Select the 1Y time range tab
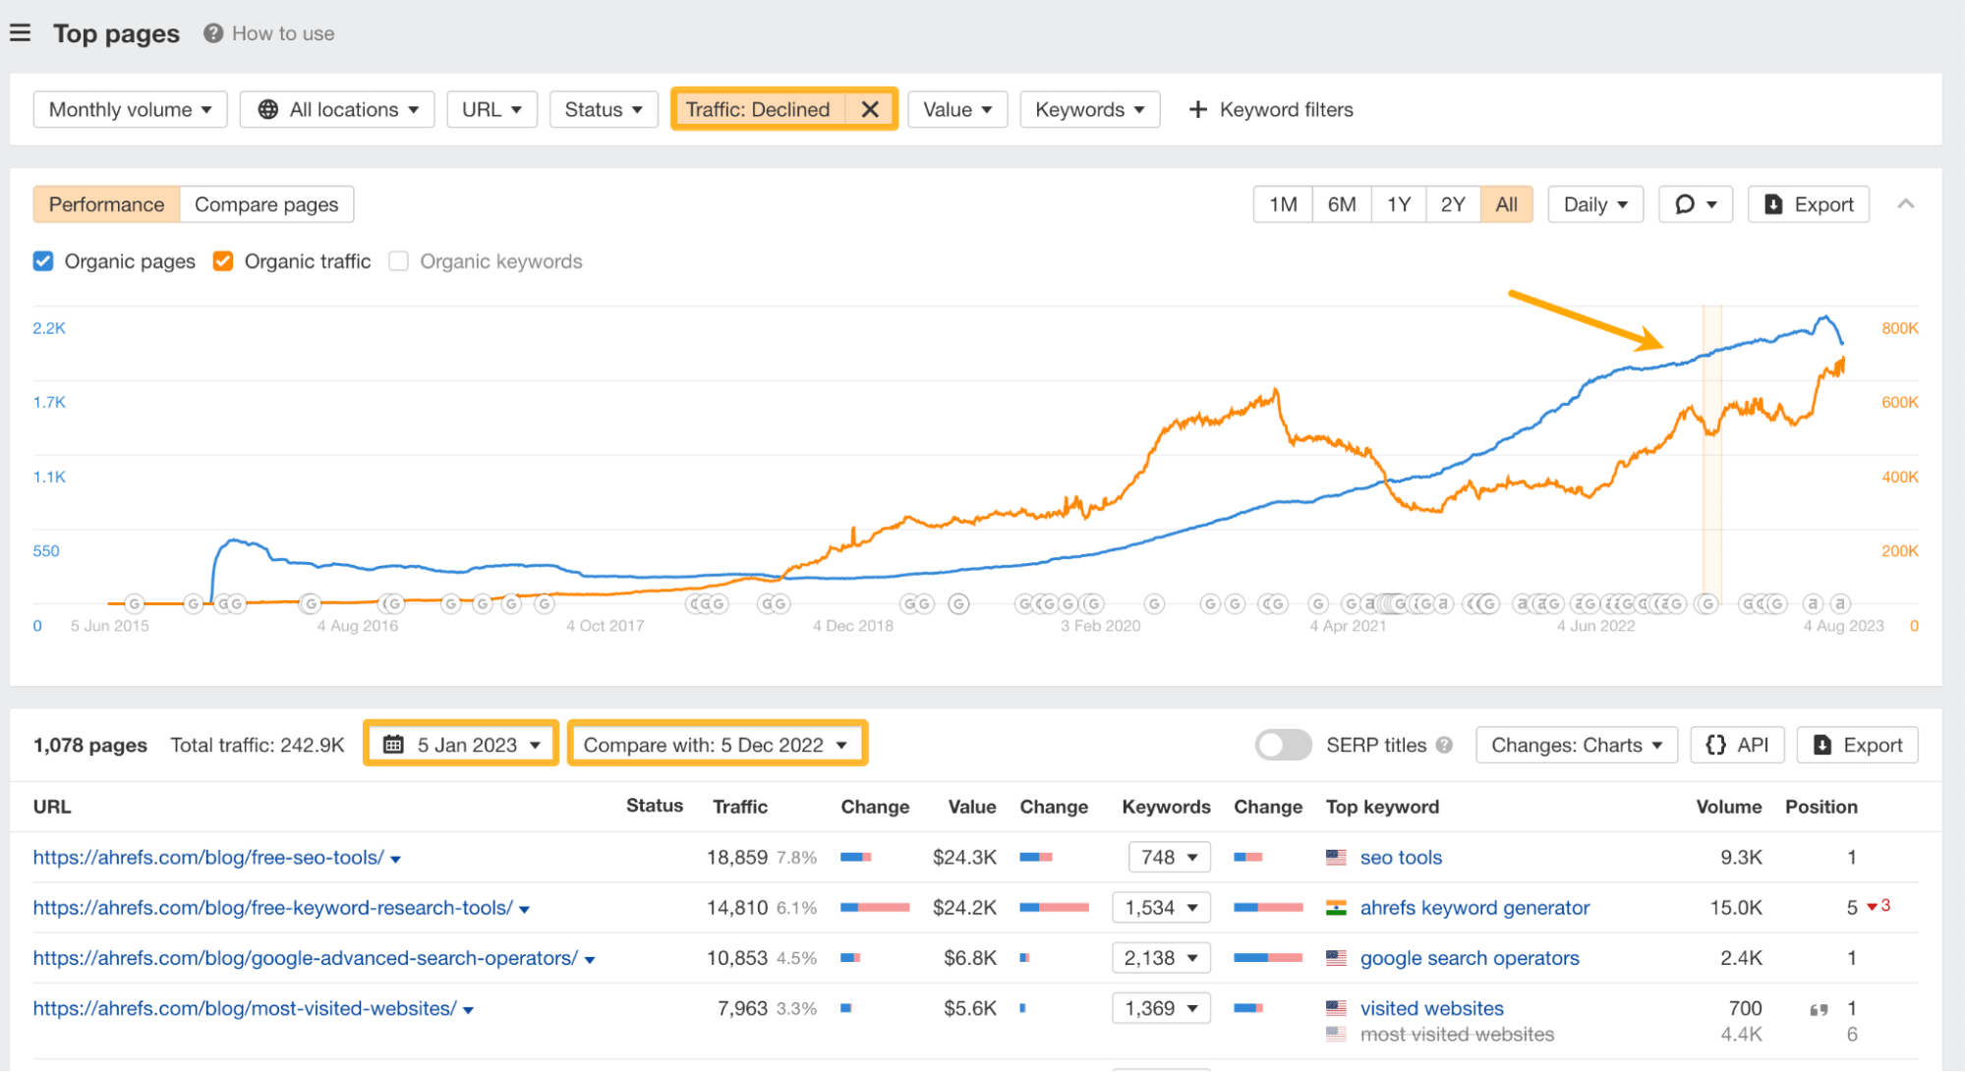 click(x=1398, y=203)
